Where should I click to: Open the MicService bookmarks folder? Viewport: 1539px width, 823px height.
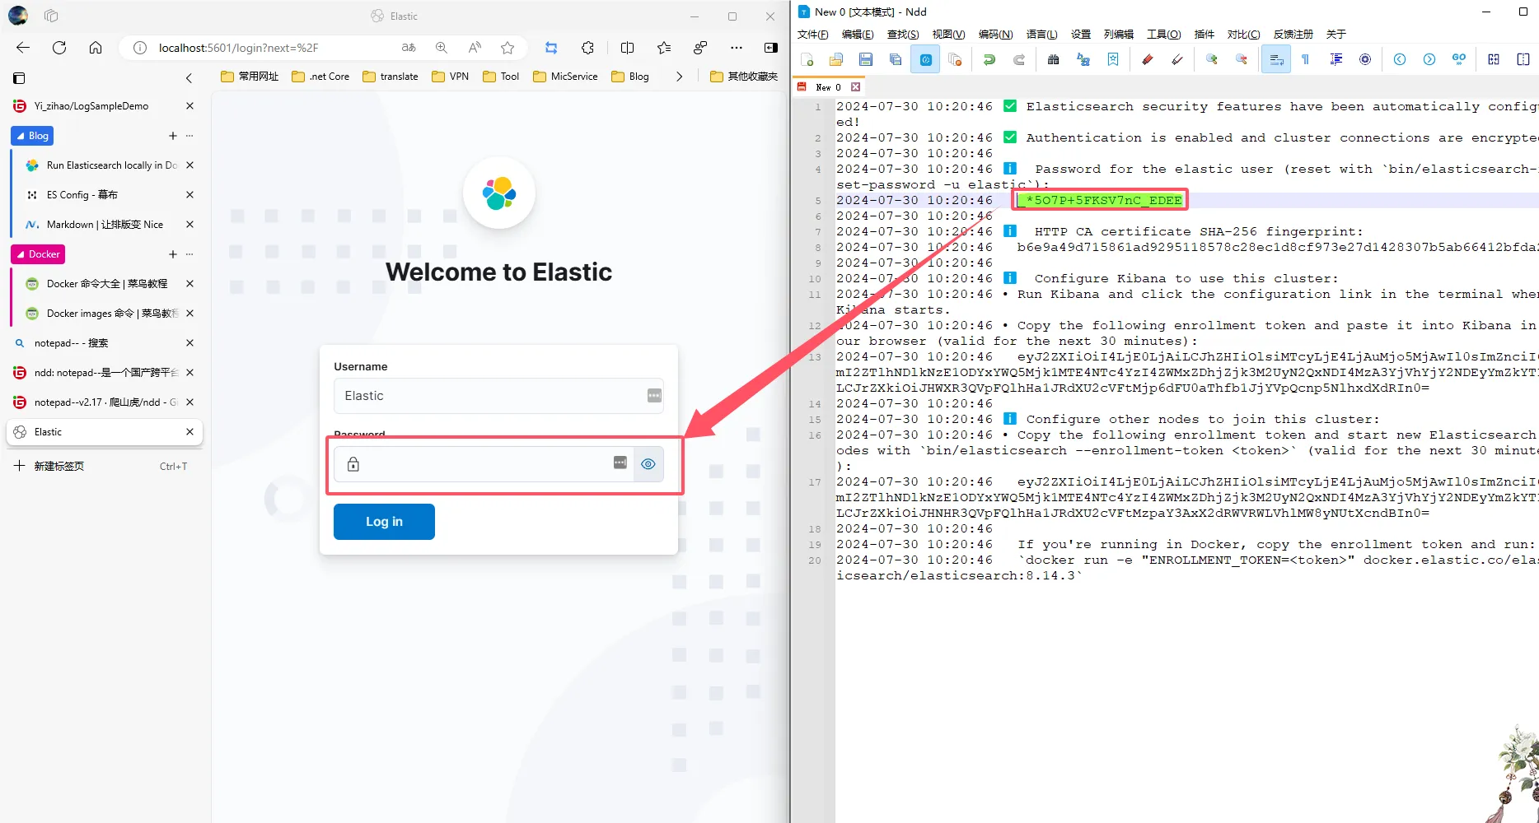565,77
